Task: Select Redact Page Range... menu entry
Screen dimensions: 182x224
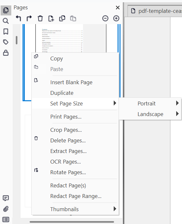Action: [75, 196]
